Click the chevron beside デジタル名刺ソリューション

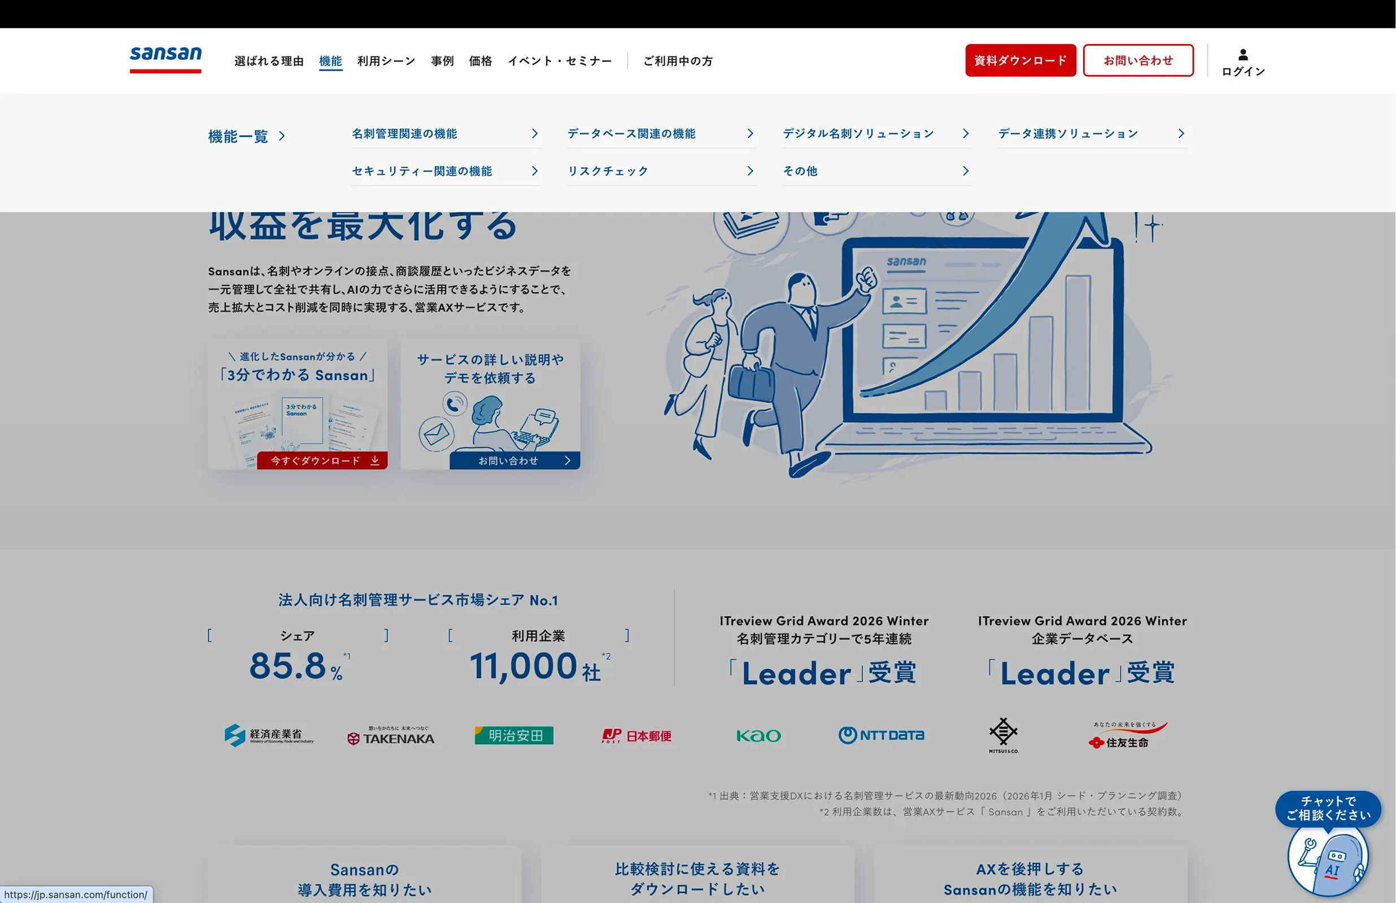pyautogui.click(x=966, y=134)
